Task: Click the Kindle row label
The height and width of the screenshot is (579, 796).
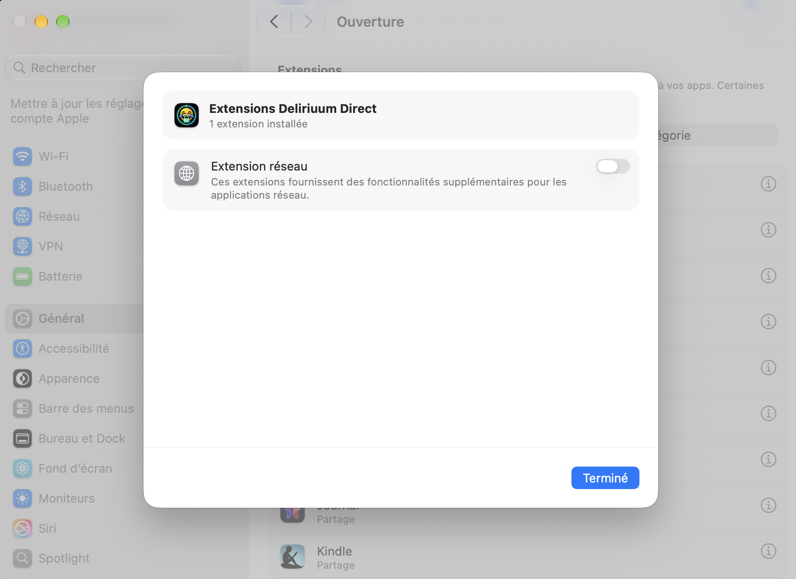Action: (x=334, y=551)
